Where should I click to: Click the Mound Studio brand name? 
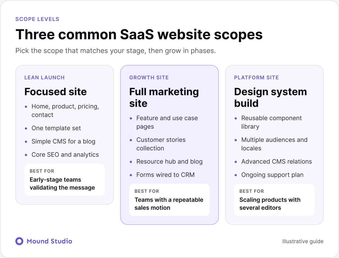point(50,241)
